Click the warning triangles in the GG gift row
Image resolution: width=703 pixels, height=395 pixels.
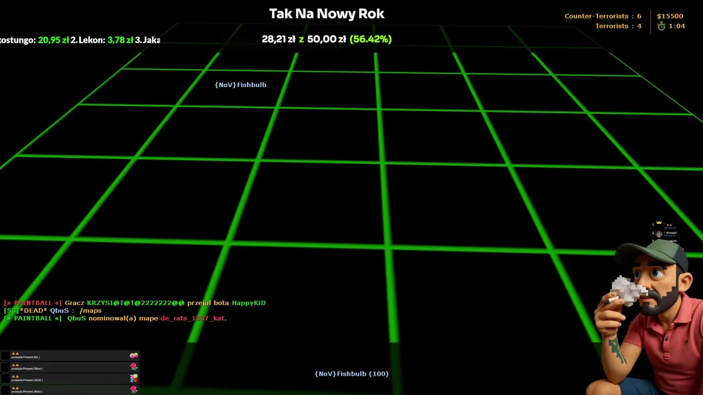(x=15, y=353)
